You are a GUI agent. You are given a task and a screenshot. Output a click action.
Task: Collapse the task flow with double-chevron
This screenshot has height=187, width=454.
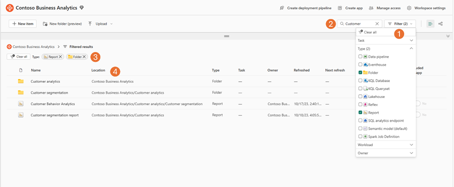coord(448,36)
